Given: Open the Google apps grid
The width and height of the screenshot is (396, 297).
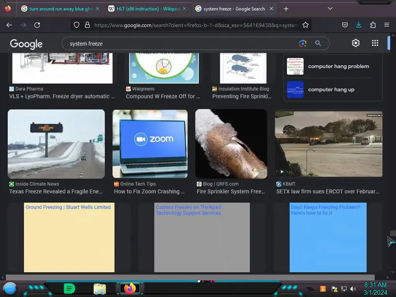Looking at the screenshot, I should pos(375,43).
